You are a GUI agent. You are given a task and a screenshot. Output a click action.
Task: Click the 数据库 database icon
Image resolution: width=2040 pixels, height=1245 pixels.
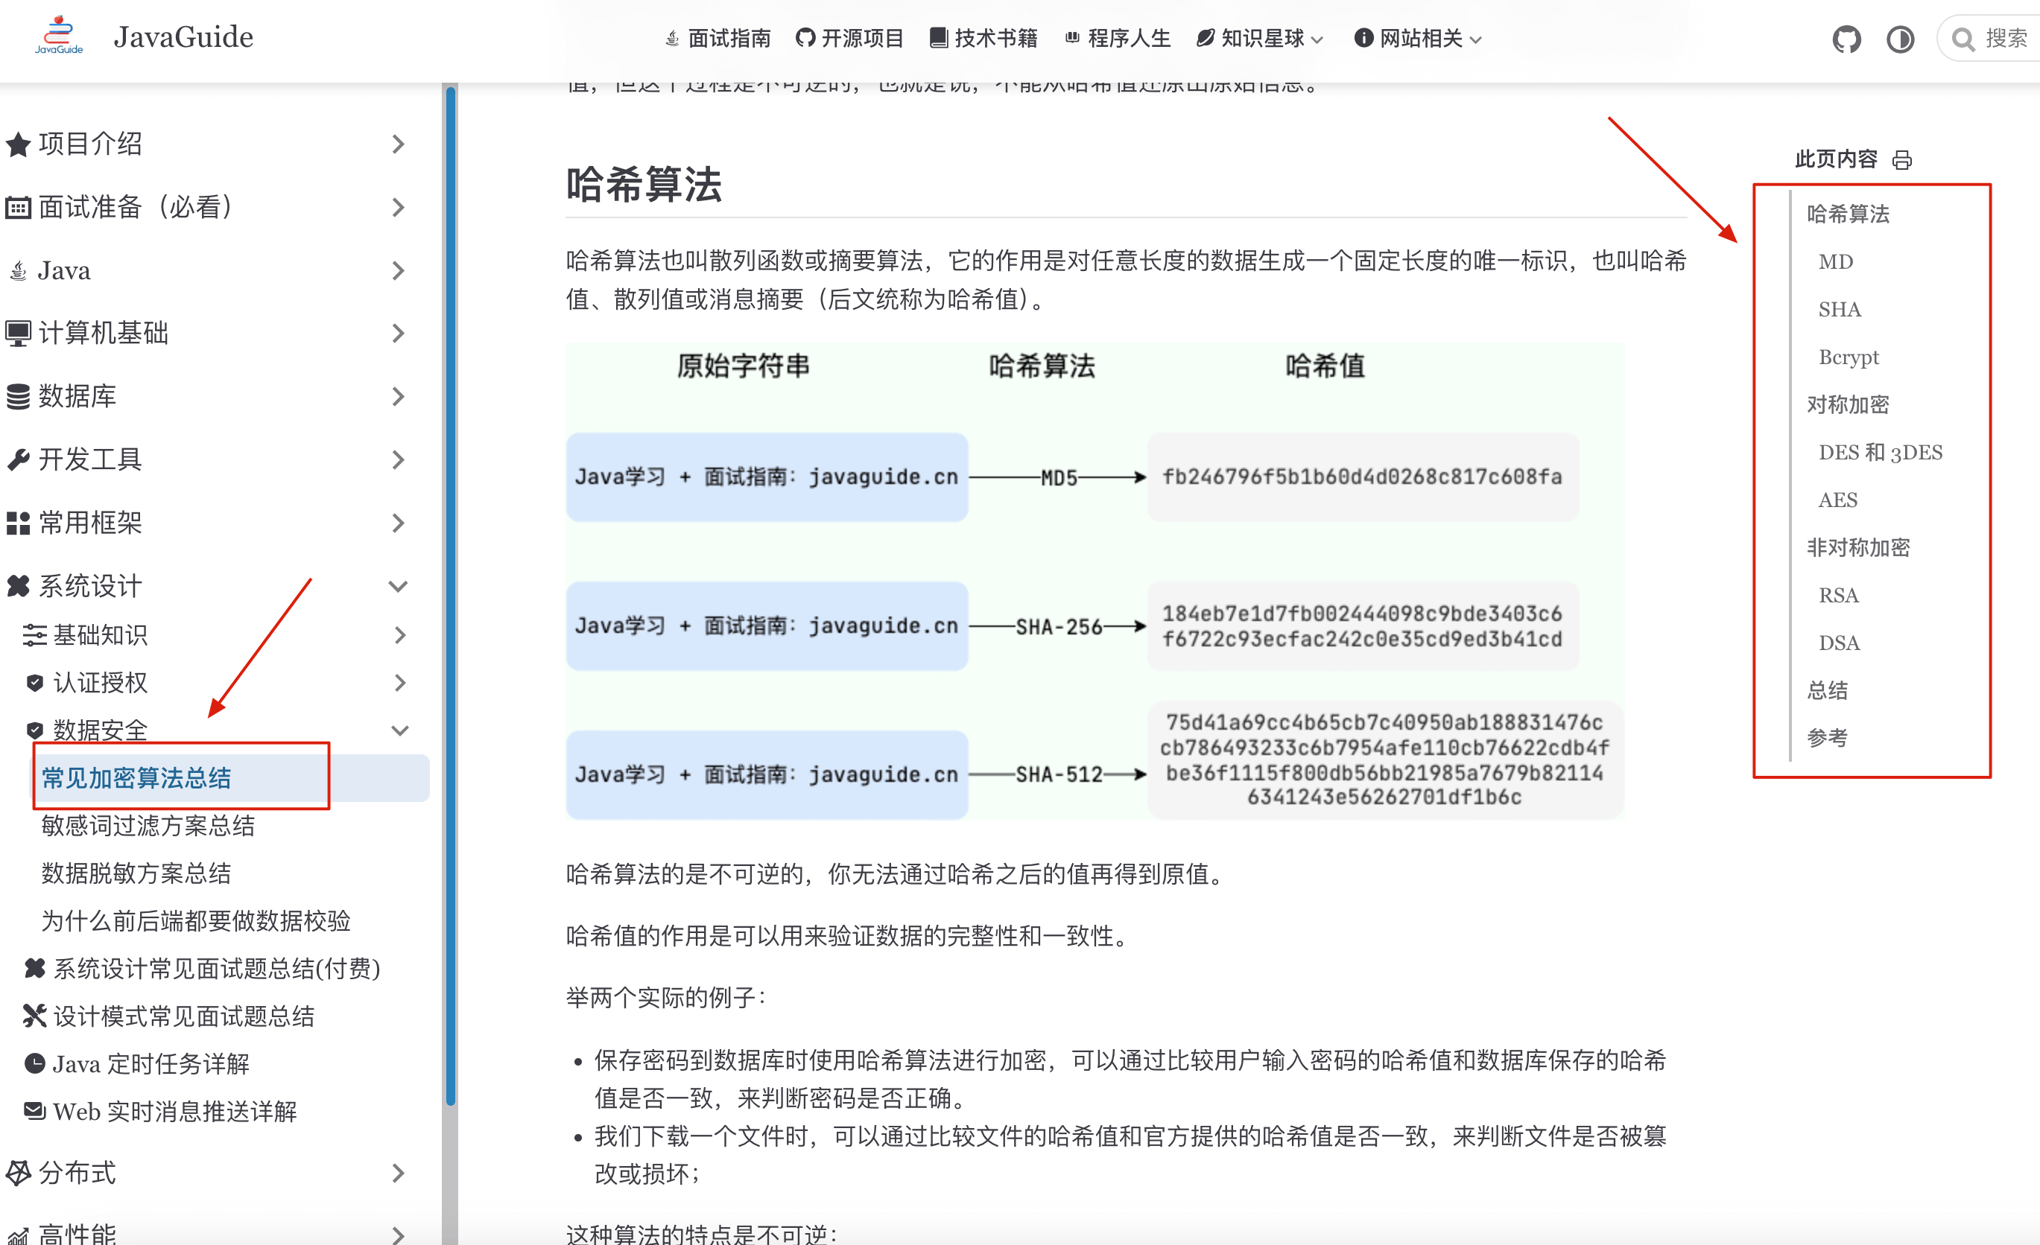[x=18, y=396]
